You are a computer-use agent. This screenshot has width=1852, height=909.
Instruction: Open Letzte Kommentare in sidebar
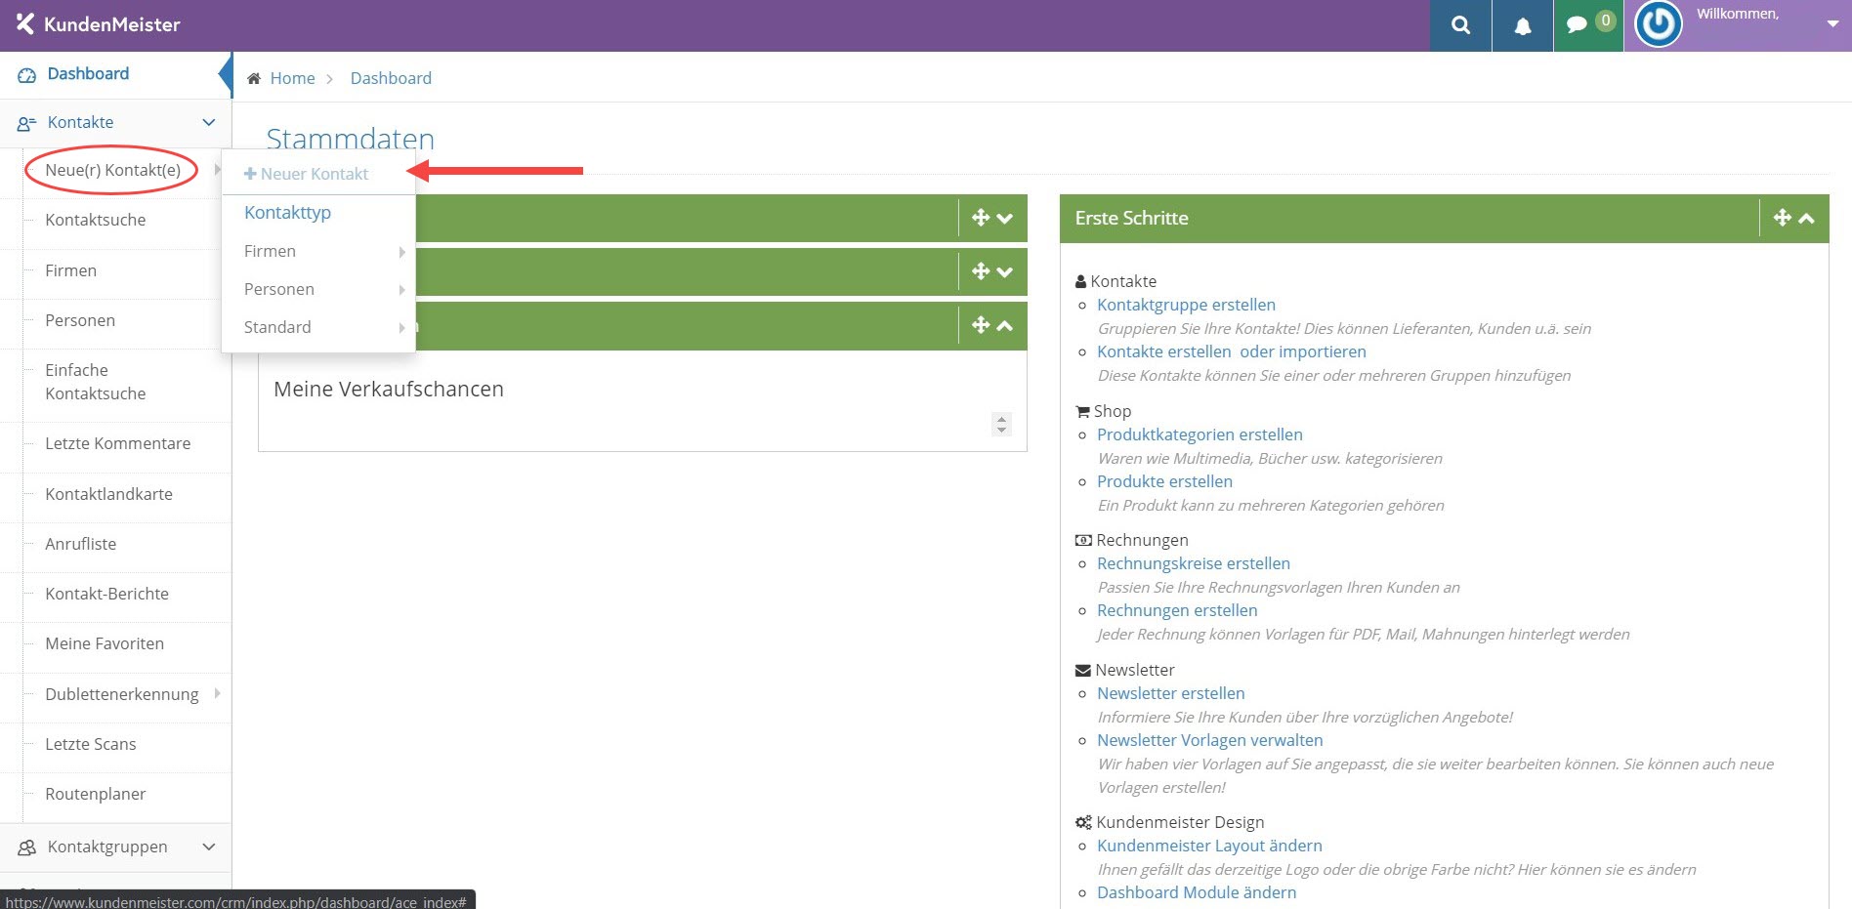pos(117,443)
